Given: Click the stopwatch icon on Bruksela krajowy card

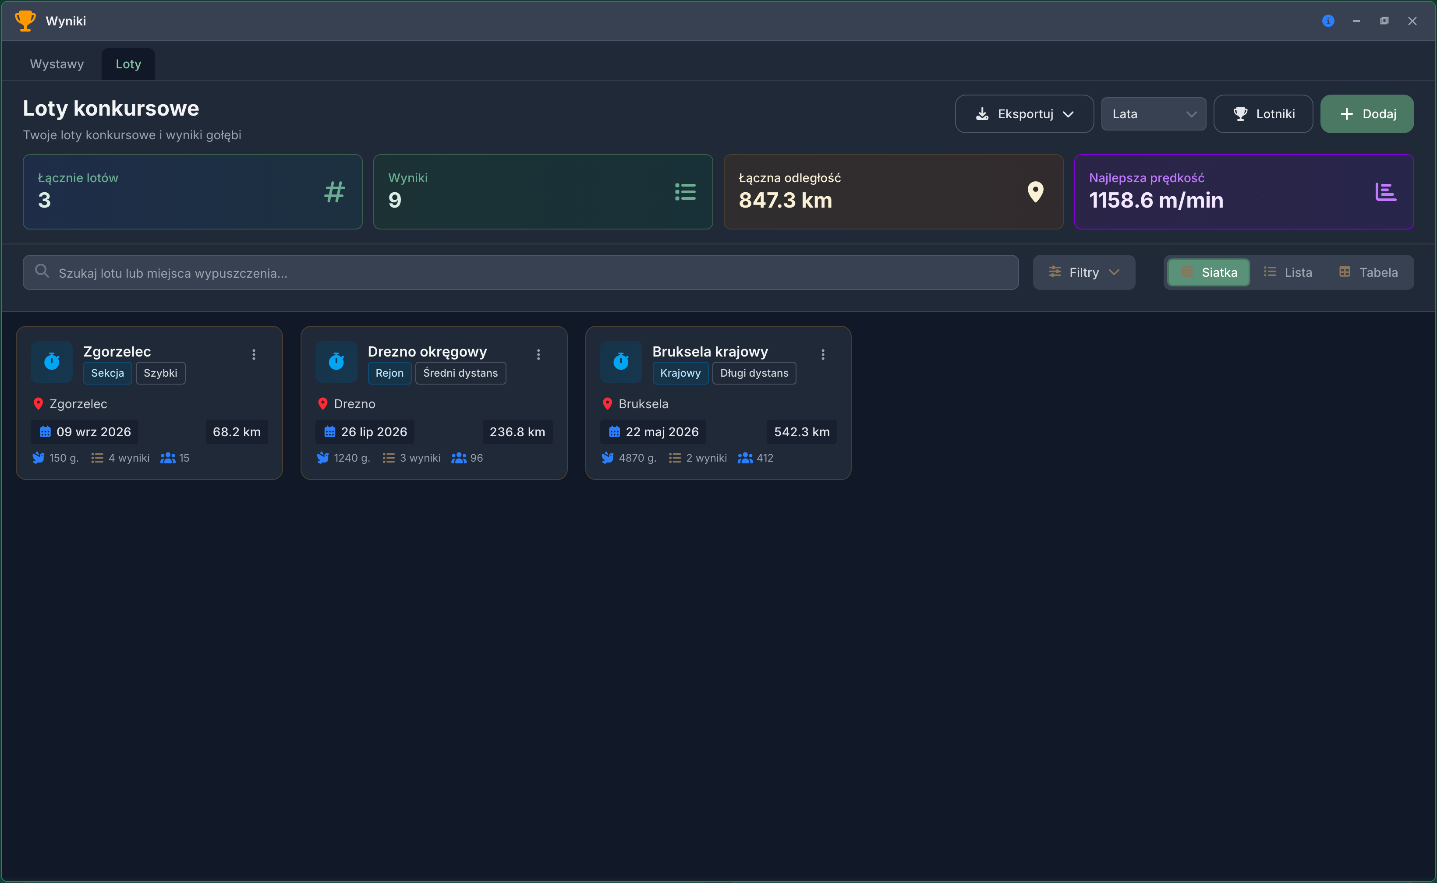Looking at the screenshot, I should (620, 361).
